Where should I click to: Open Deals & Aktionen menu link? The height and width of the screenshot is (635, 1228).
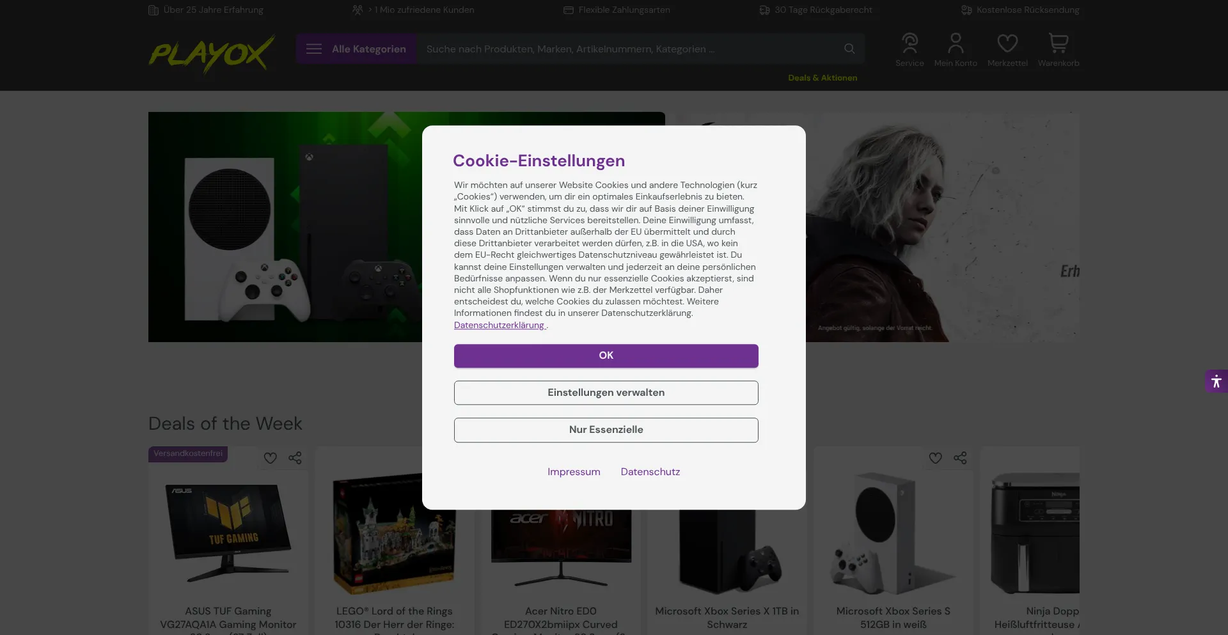pos(823,78)
